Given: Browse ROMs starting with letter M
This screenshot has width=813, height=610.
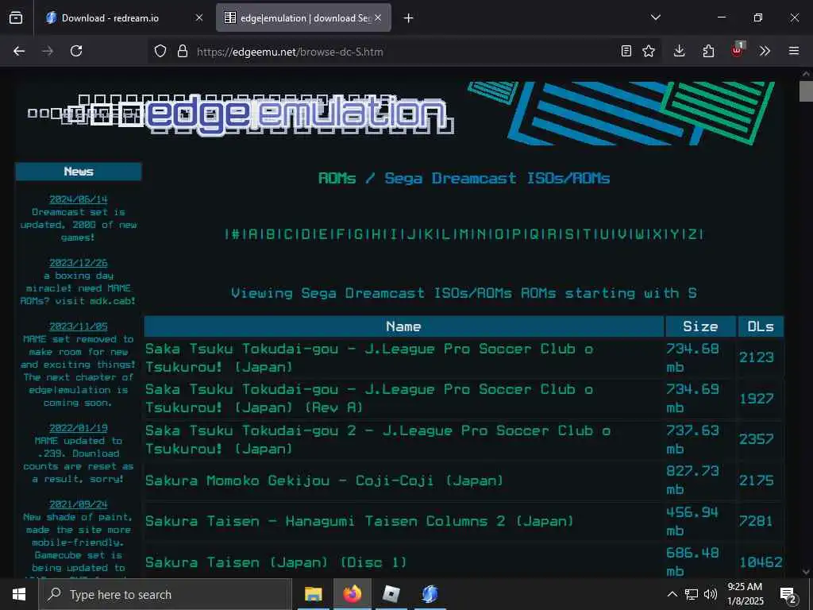Looking at the screenshot, I should tap(464, 234).
